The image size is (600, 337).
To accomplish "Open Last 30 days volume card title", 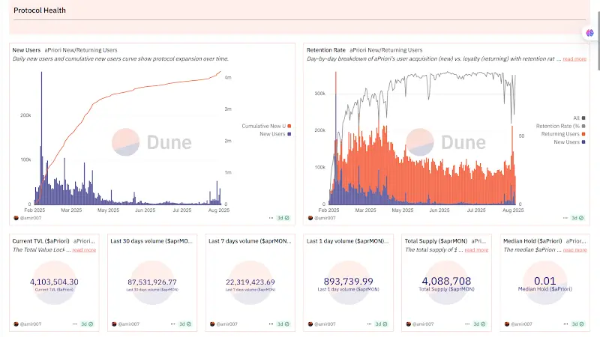I will (x=151, y=241).
